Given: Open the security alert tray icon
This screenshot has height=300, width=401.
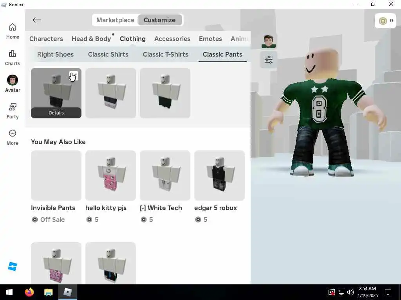Looking at the screenshot, I should click(x=331, y=292).
